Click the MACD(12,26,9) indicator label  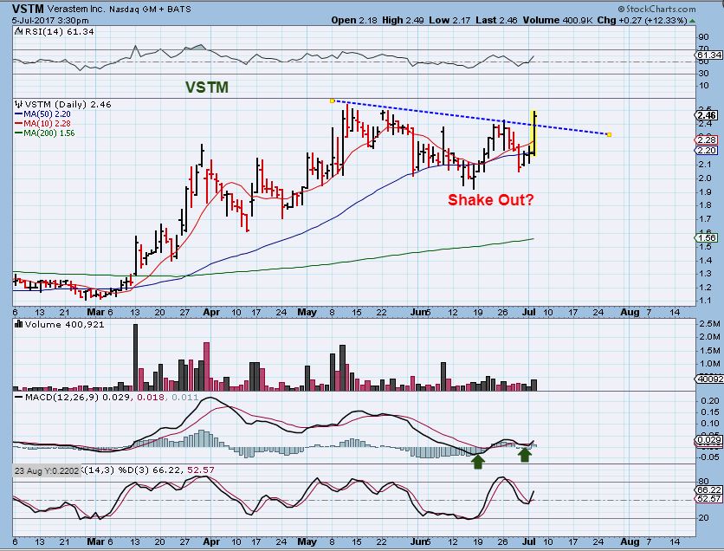(x=61, y=397)
